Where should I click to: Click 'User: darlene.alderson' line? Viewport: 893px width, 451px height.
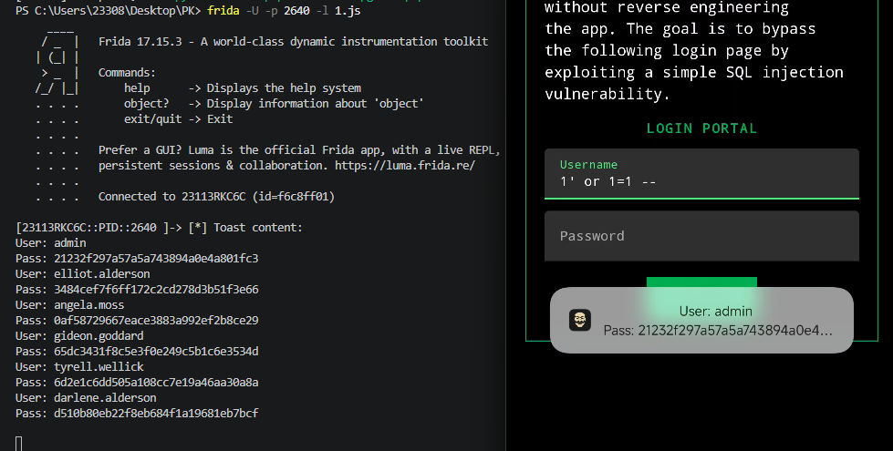(86, 398)
